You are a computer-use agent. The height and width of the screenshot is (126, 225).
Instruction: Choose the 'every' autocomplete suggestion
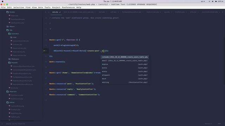click(x=125, y=71)
